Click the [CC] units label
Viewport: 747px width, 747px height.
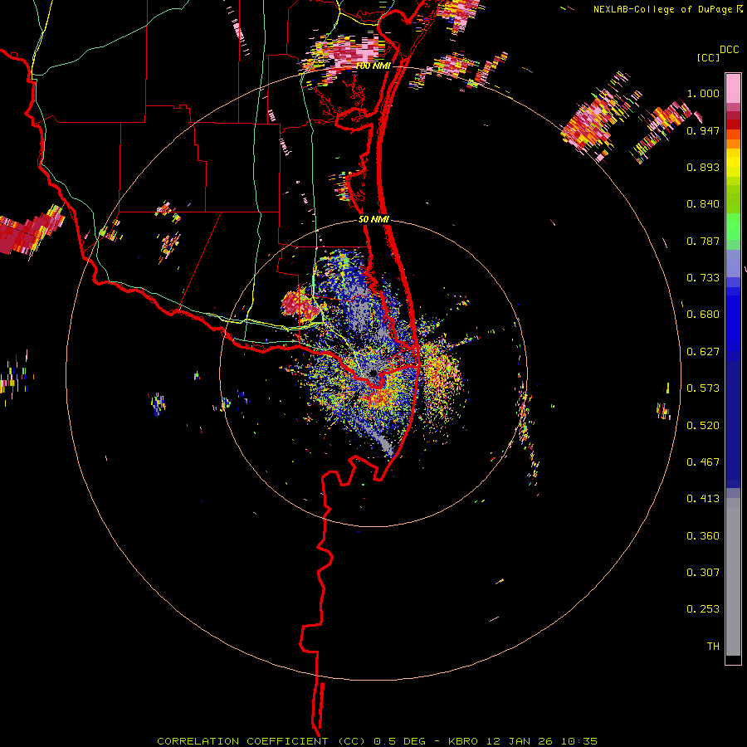coord(708,57)
